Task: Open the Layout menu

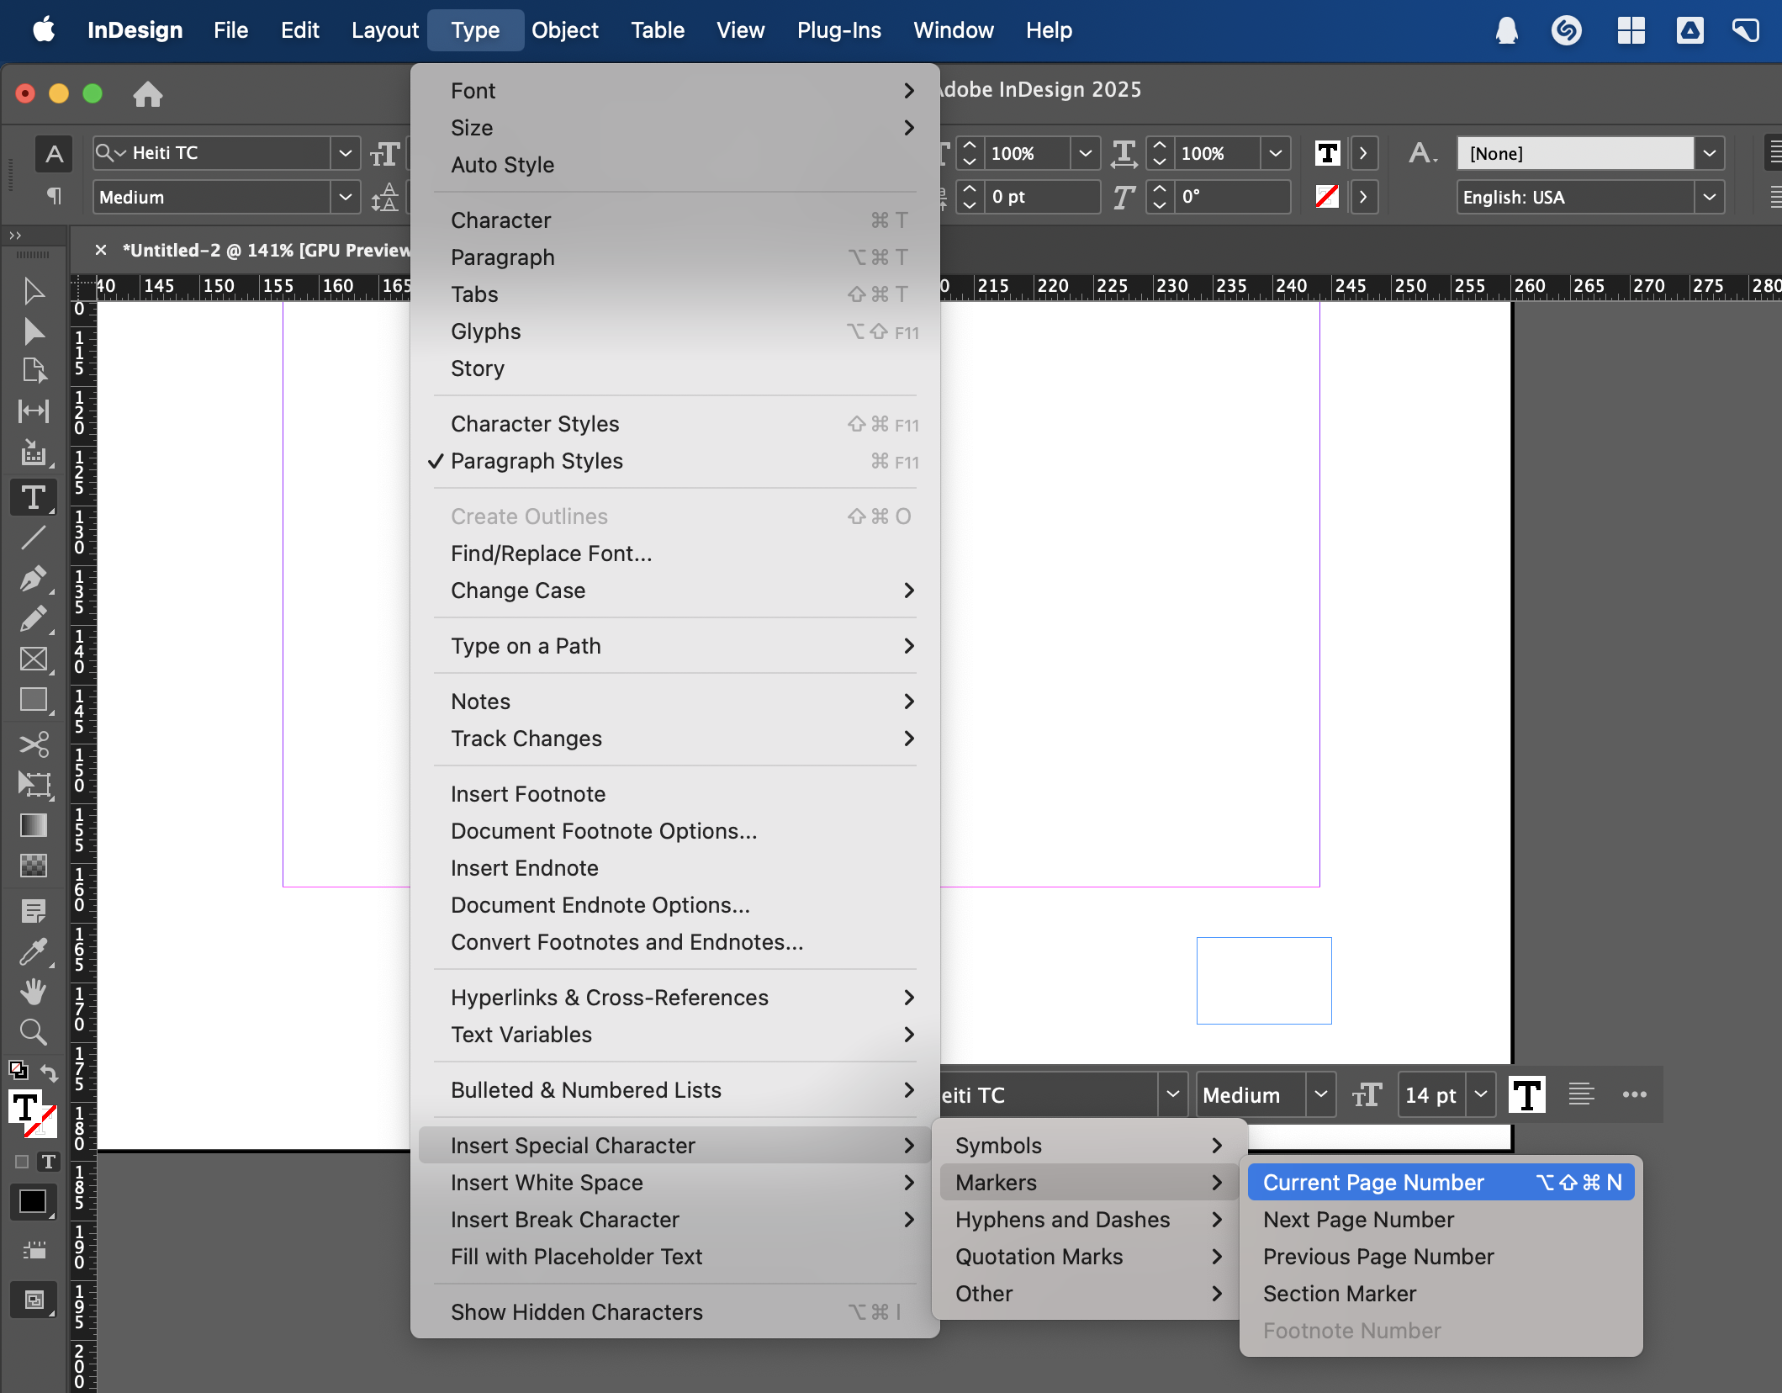Action: (384, 30)
